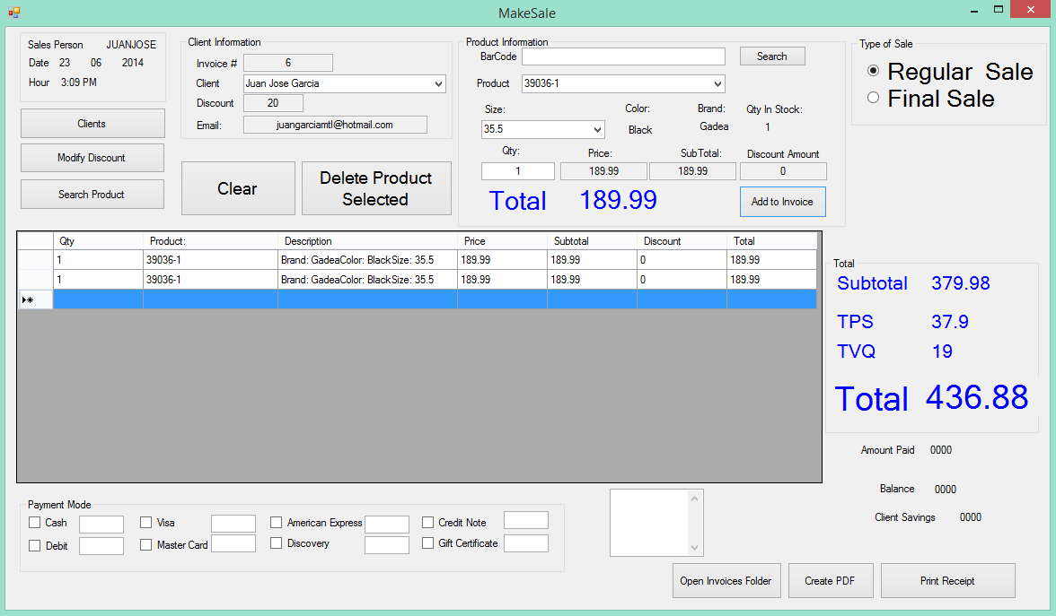Click the Master Card amount input box
This screenshot has height=616, width=1056.
(x=233, y=543)
